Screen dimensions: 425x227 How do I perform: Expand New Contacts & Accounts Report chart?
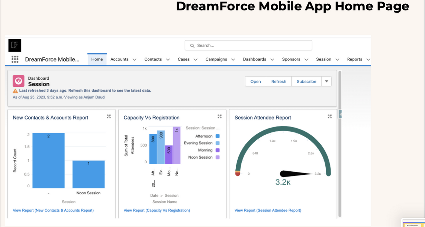click(x=109, y=116)
